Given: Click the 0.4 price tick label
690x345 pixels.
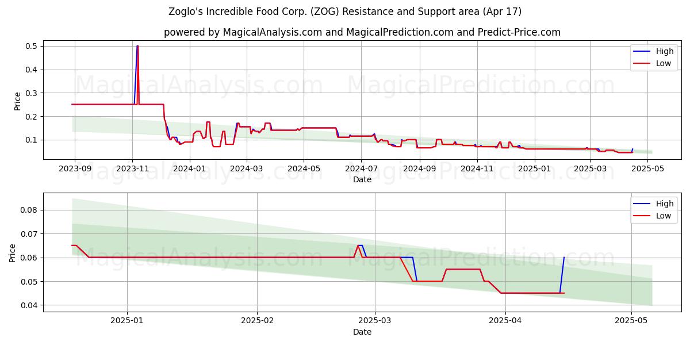Looking at the screenshot, I should [32, 70].
